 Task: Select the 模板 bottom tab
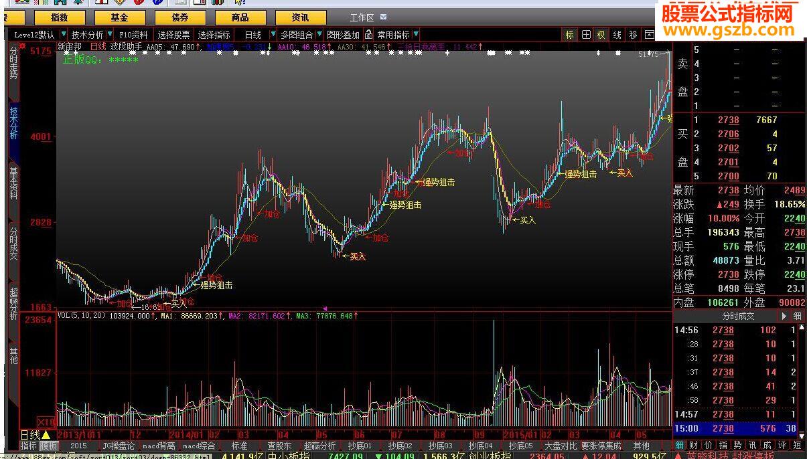pos(49,446)
